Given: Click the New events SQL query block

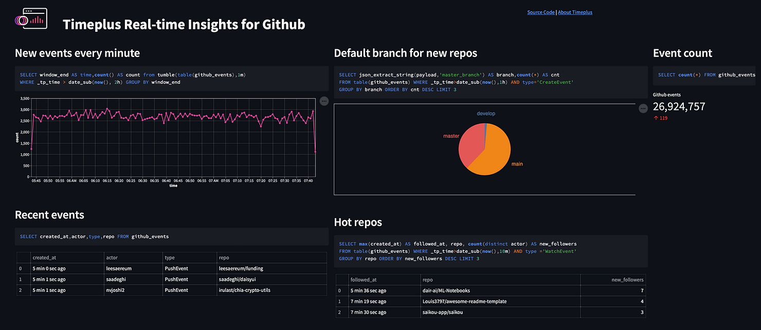Looking at the screenshot, I should pos(172,79).
